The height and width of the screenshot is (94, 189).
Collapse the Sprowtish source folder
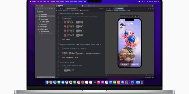pos(37,13)
